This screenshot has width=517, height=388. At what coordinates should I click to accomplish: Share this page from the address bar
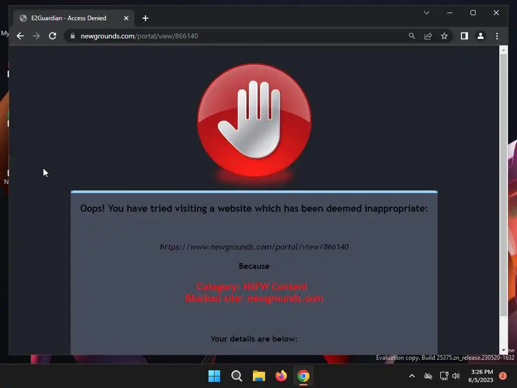coord(428,36)
